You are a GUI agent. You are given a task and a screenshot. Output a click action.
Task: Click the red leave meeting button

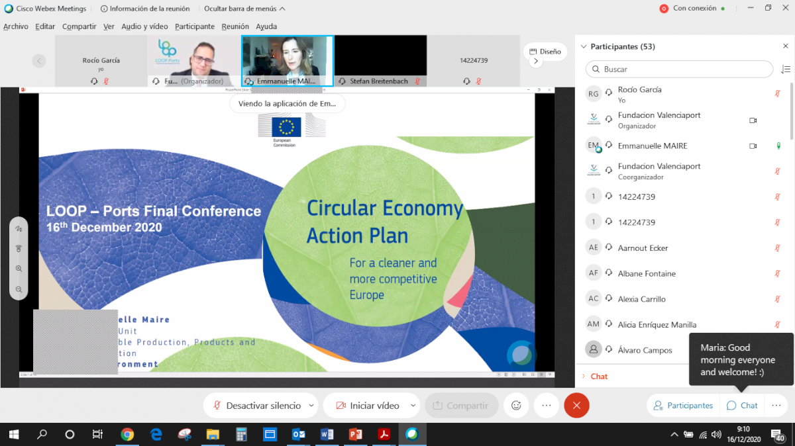click(x=576, y=406)
